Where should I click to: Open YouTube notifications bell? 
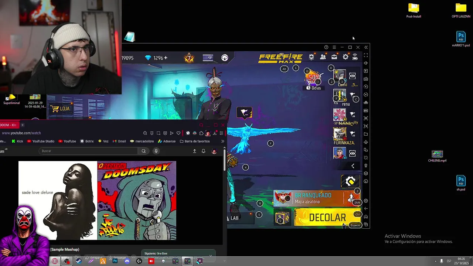click(203, 151)
